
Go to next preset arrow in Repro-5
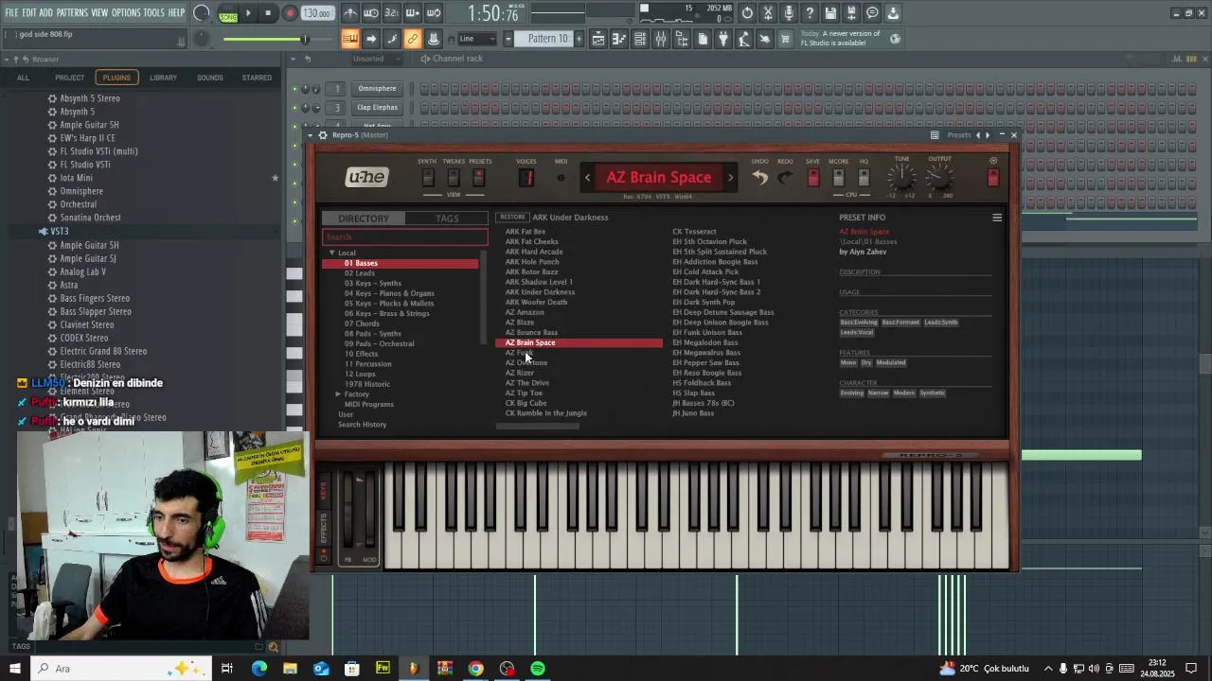point(730,177)
